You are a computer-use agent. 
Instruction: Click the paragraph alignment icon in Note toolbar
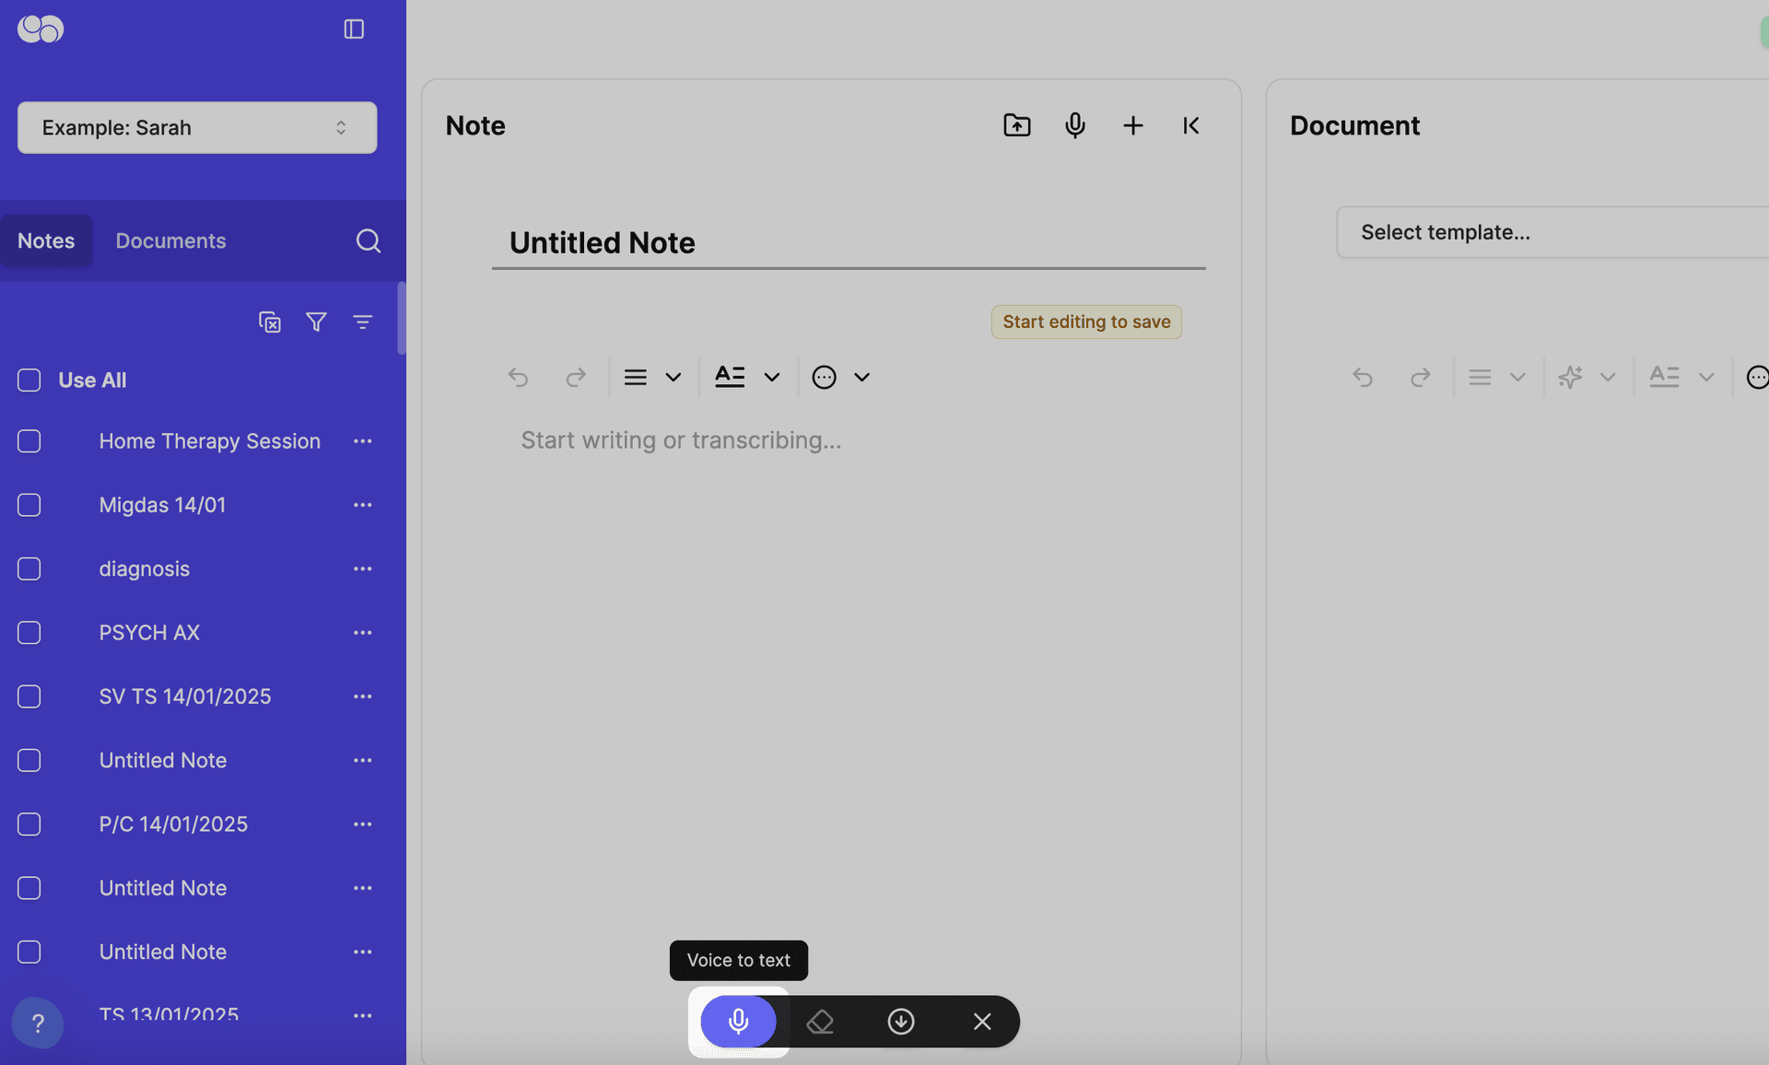click(635, 377)
